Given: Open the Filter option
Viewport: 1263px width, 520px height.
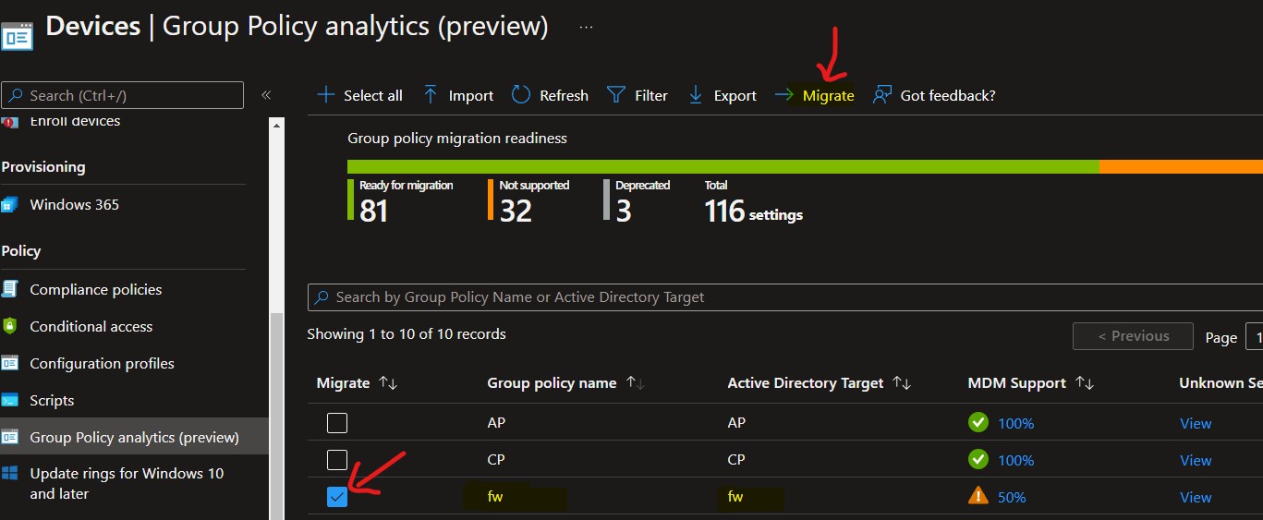Looking at the screenshot, I should [638, 95].
